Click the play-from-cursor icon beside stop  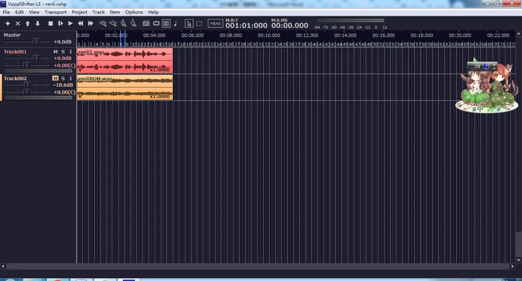[x=60, y=24]
